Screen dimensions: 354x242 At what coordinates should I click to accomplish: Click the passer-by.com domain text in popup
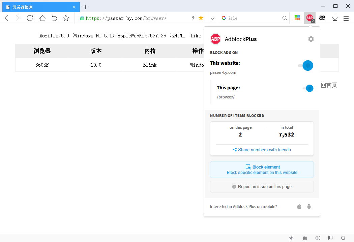223,72
